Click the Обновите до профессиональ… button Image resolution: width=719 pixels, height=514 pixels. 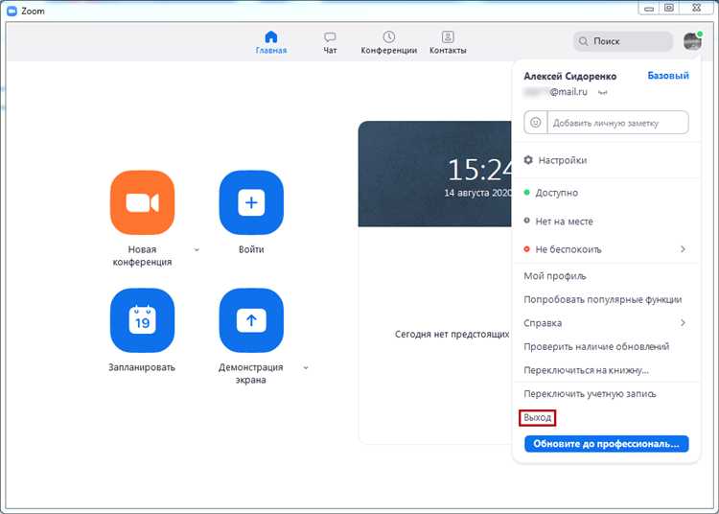point(606,444)
